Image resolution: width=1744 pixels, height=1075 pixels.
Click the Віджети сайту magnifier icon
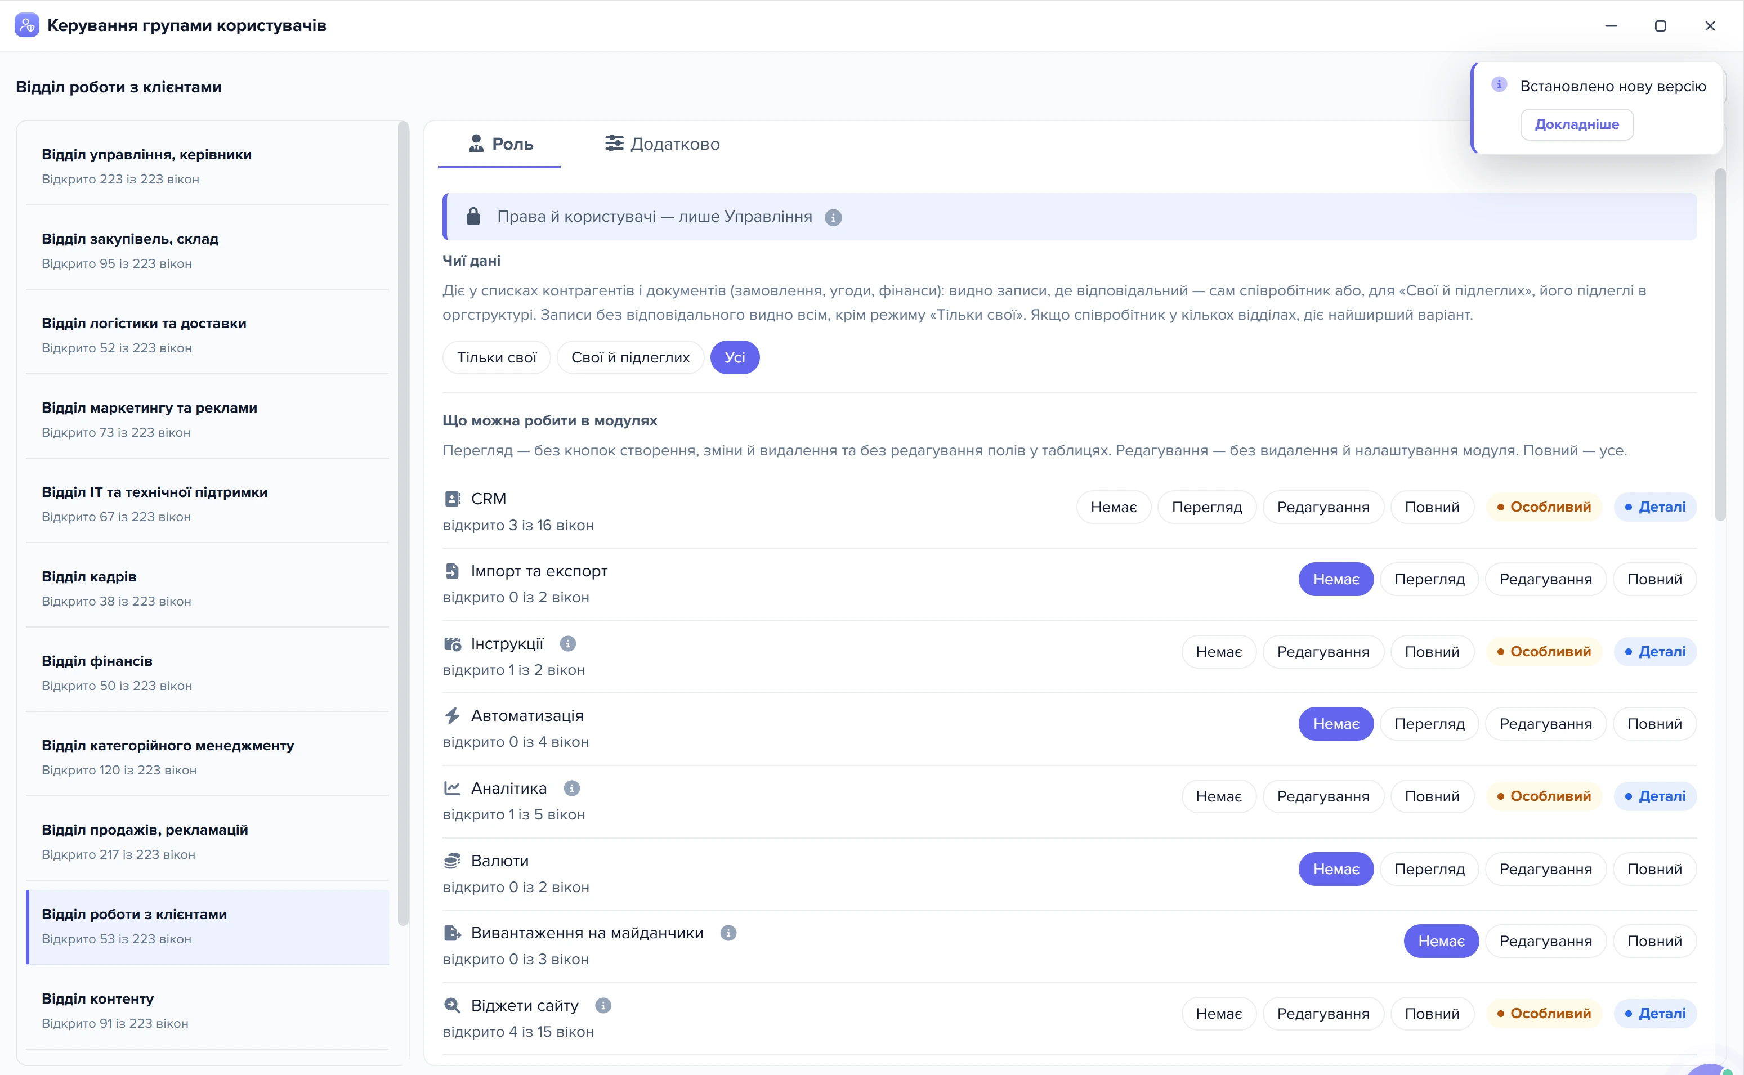coord(452,1005)
